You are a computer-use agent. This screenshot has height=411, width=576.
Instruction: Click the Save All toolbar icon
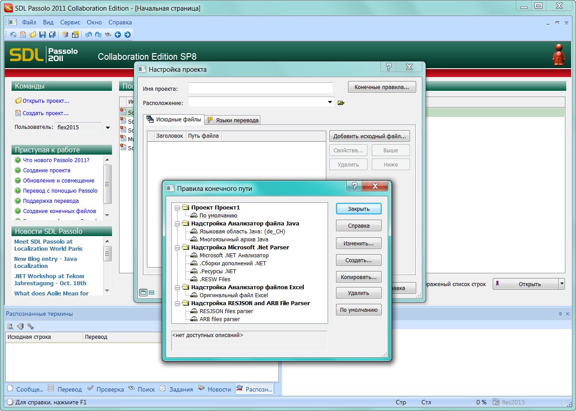(x=52, y=35)
